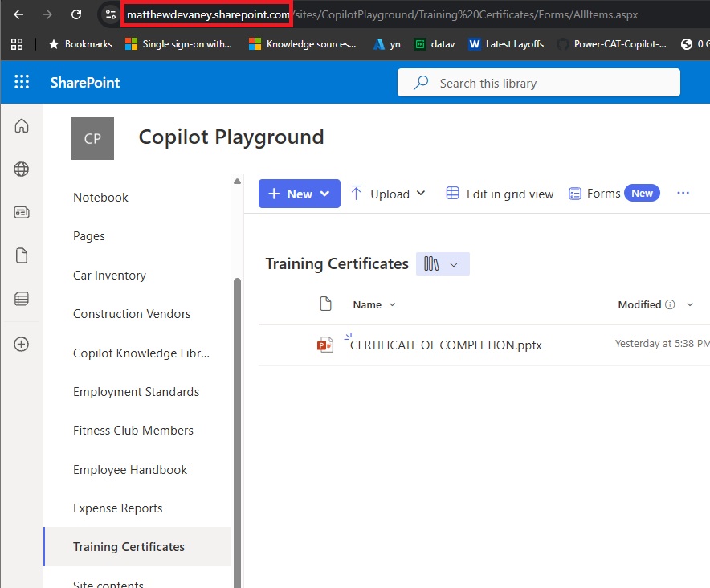Reload the page with browser refresh button
The height and width of the screenshot is (588, 710).
click(76, 14)
